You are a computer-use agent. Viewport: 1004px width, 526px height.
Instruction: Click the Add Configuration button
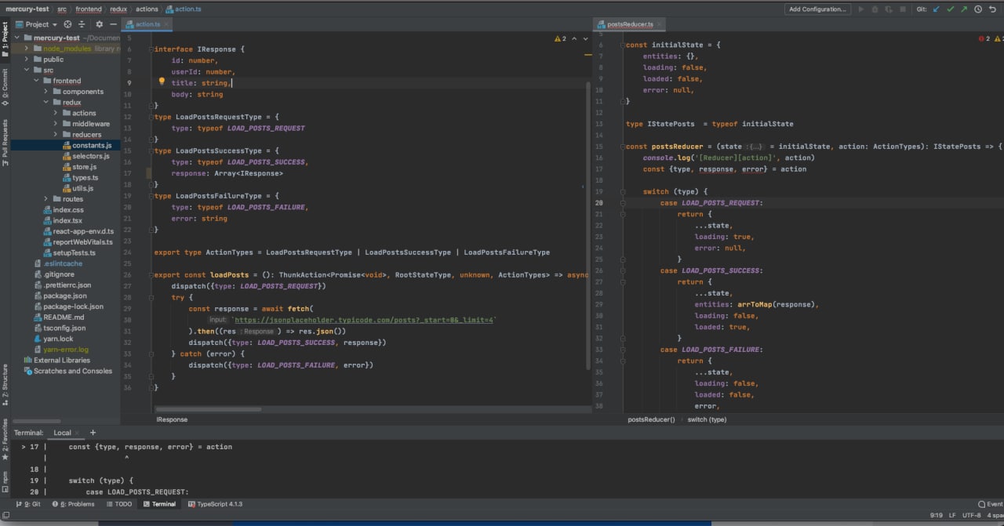pos(817,9)
